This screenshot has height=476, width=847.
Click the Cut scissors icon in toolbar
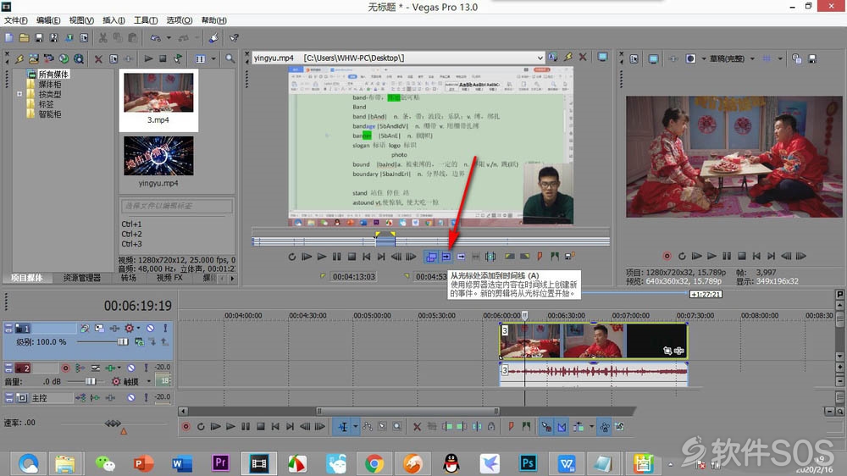coord(102,38)
